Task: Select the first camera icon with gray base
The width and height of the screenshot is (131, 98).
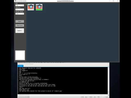Action: coord(31,7)
